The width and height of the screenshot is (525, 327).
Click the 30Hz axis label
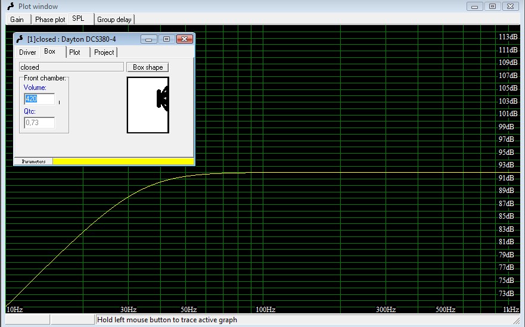coord(128,309)
